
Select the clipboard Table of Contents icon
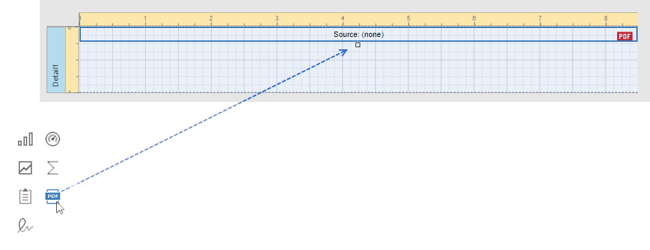pos(25,196)
